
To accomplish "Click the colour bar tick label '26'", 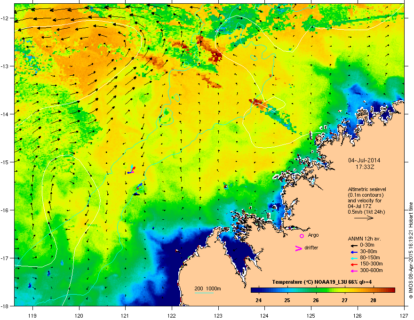I will tap(316, 300).
